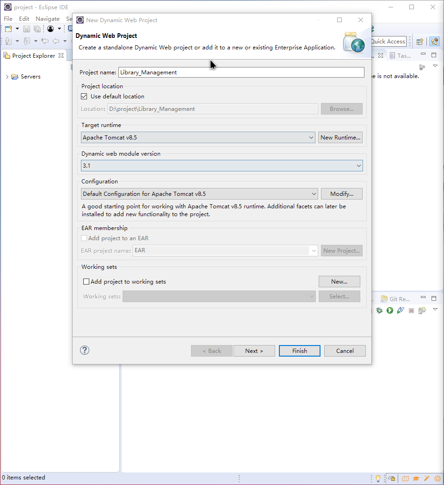The height and width of the screenshot is (485, 444).
Task: Select the Project Explorer tab
Action: [33, 56]
